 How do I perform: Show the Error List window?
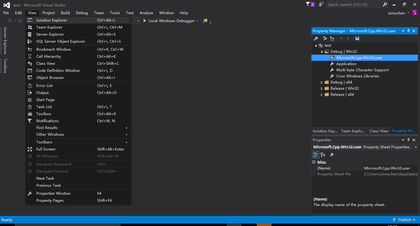click(x=78, y=86)
